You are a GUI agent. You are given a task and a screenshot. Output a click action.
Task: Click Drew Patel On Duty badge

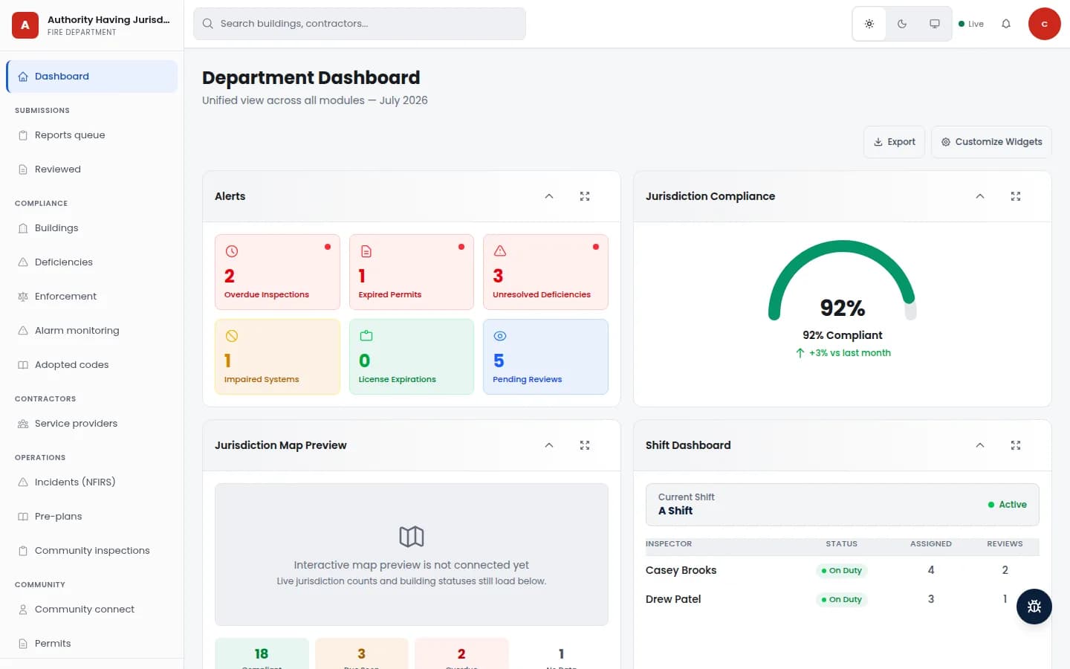pos(842,600)
